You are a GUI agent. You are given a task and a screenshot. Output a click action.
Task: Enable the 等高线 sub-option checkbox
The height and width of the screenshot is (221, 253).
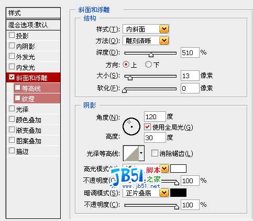[17, 88]
